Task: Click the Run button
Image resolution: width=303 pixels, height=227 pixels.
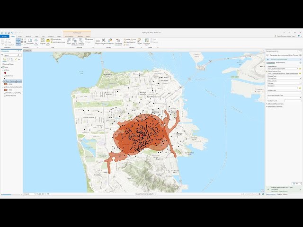Action: [x=296, y=183]
